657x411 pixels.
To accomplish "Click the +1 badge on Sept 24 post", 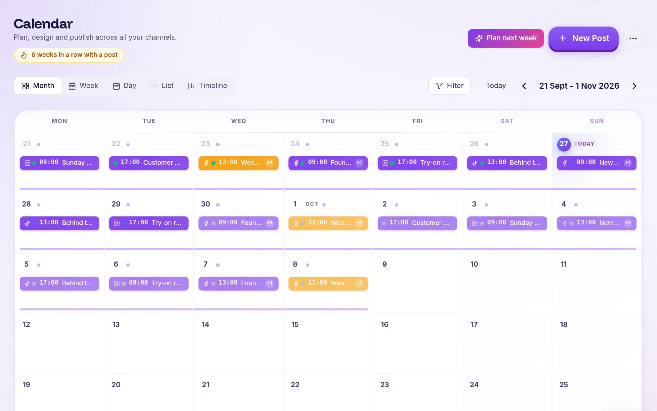I will point(359,163).
